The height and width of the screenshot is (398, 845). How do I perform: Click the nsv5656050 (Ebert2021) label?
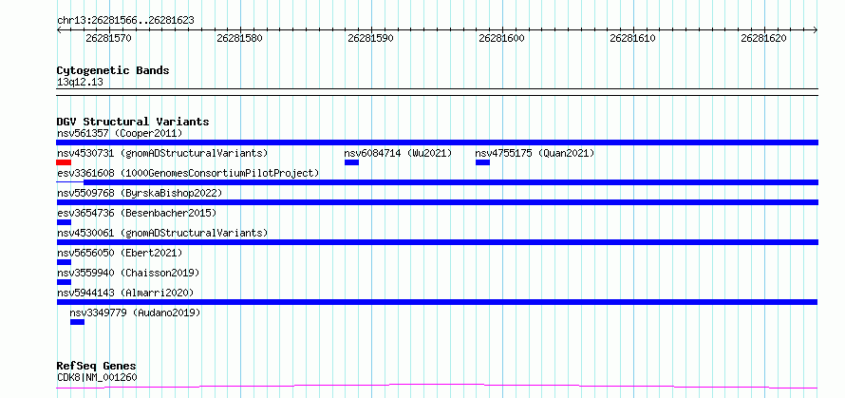(x=120, y=253)
